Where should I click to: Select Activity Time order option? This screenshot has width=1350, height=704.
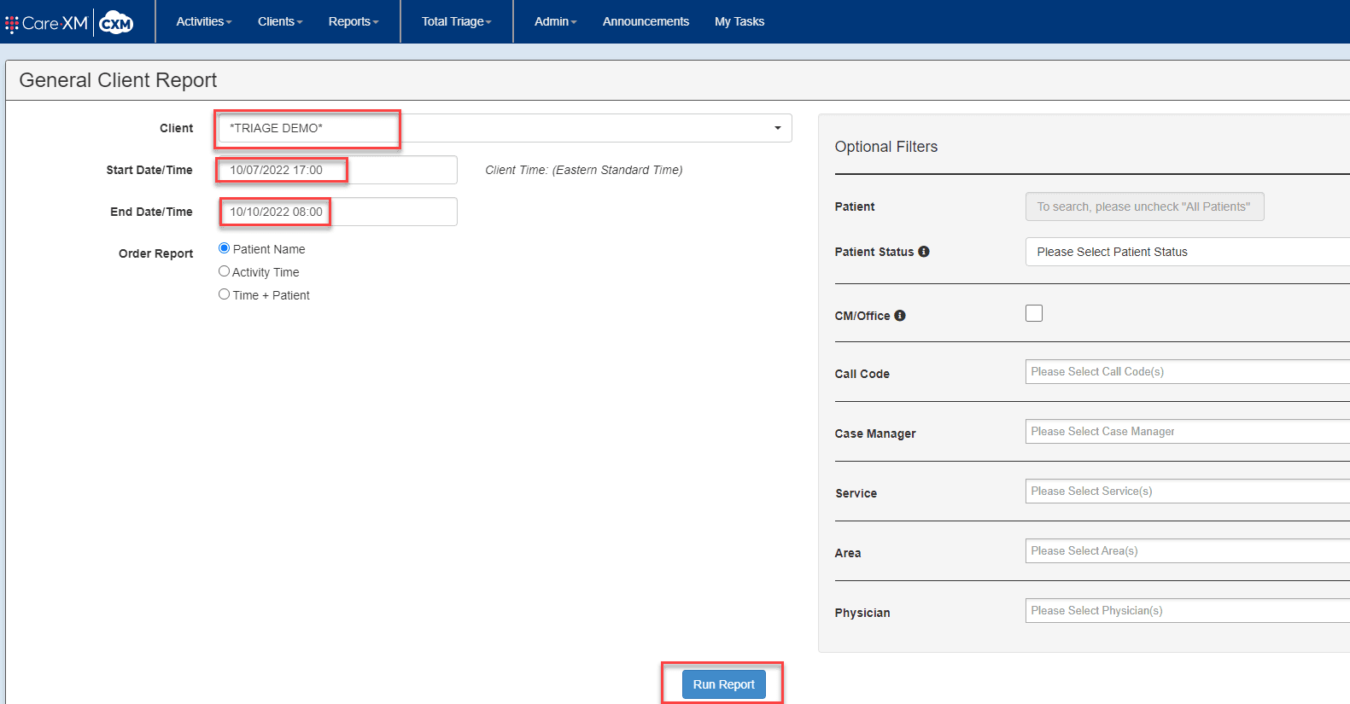(225, 271)
